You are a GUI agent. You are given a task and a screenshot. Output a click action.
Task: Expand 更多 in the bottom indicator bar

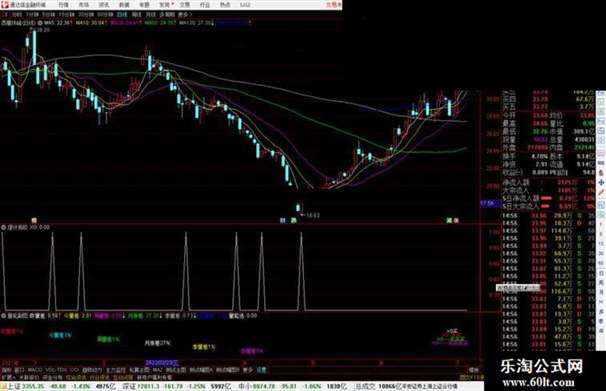tap(248, 370)
